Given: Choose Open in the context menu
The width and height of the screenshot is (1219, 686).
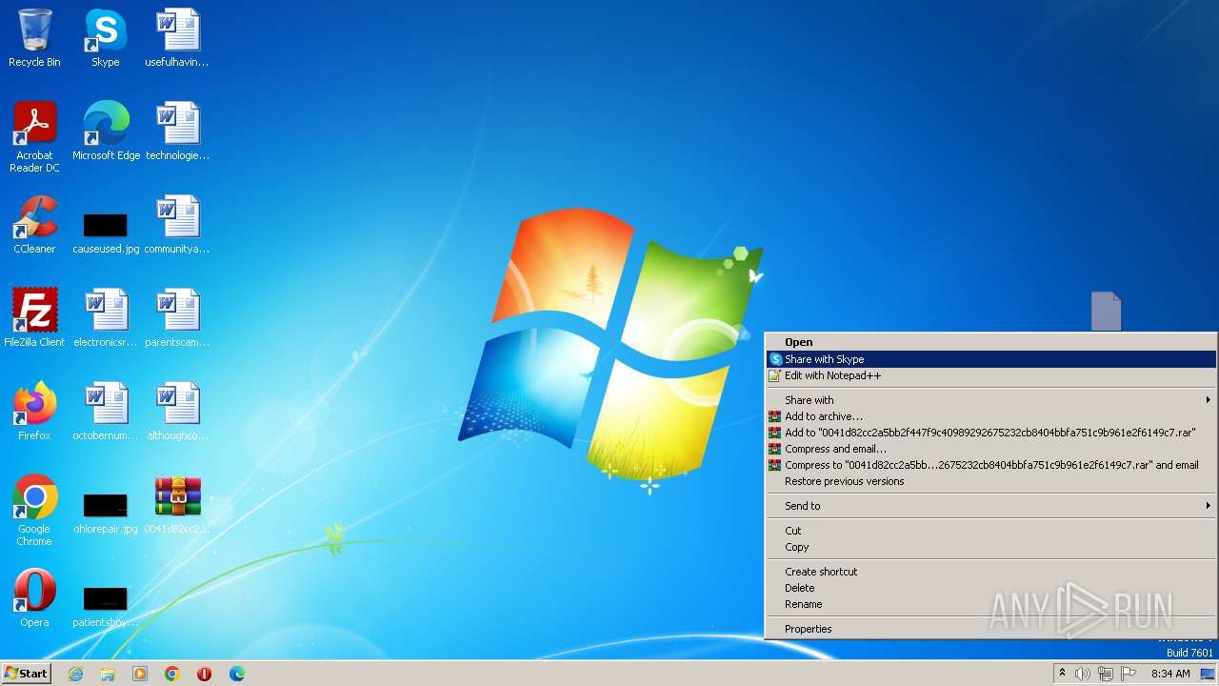Looking at the screenshot, I should pyautogui.click(x=990, y=342).
